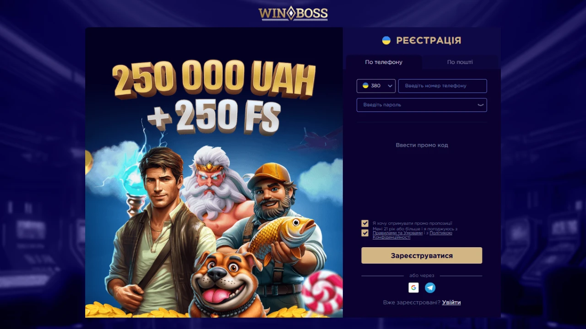Click the flag icon in country code selector

point(365,85)
